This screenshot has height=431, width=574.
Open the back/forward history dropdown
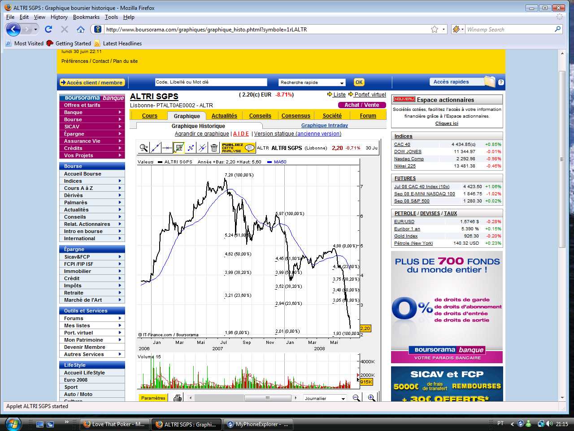35,29
